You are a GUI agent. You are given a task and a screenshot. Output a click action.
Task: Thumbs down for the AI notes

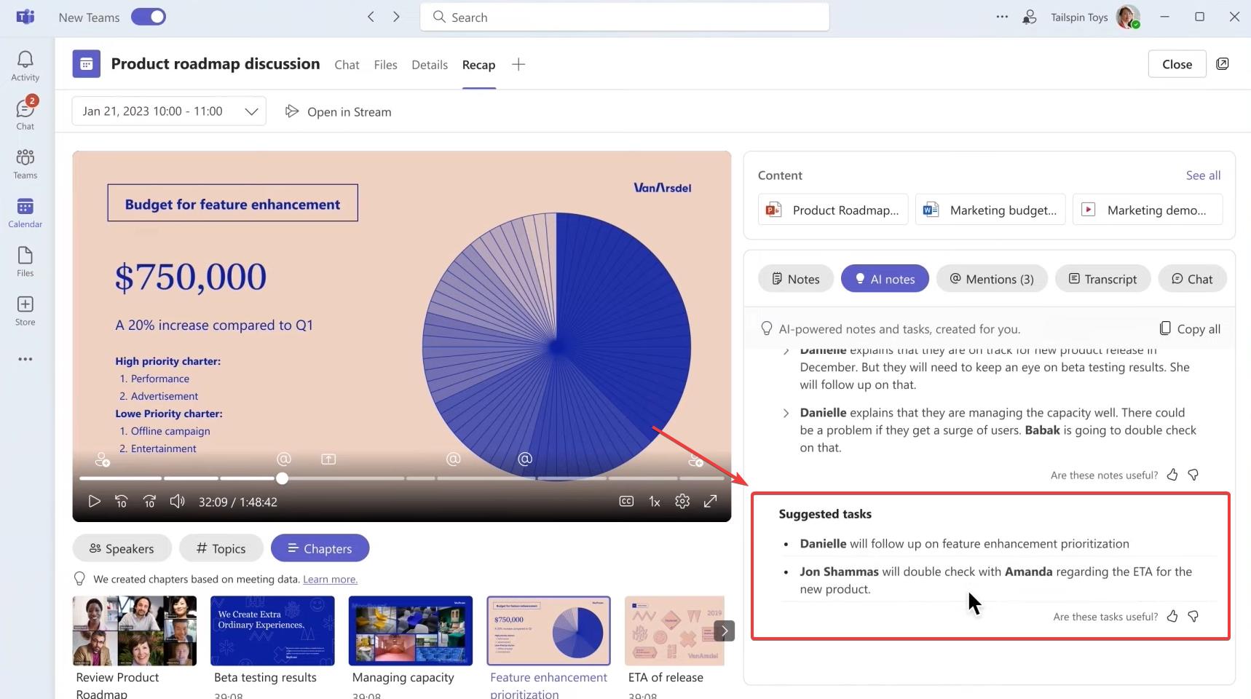pos(1193,475)
